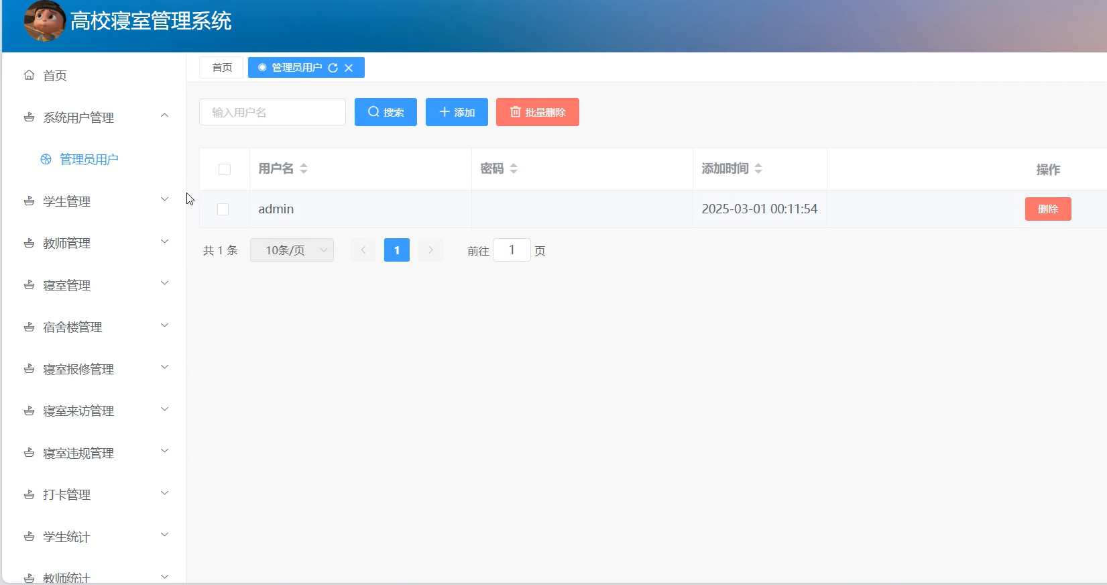The height and width of the screenshot is (585, 1107).
Task: Click the avatar logo in the header
Action: [x=44, y=21]
